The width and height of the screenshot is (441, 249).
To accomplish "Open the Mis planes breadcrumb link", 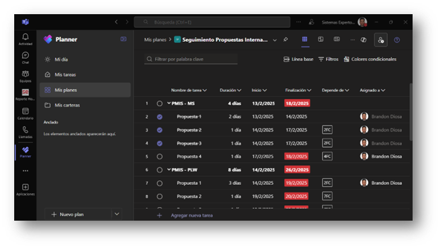I will (155, 40).
